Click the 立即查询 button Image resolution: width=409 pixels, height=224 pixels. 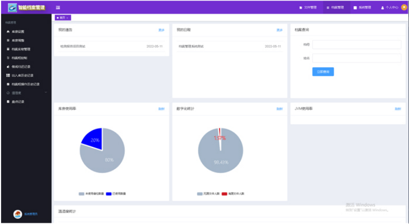(323, 72)
